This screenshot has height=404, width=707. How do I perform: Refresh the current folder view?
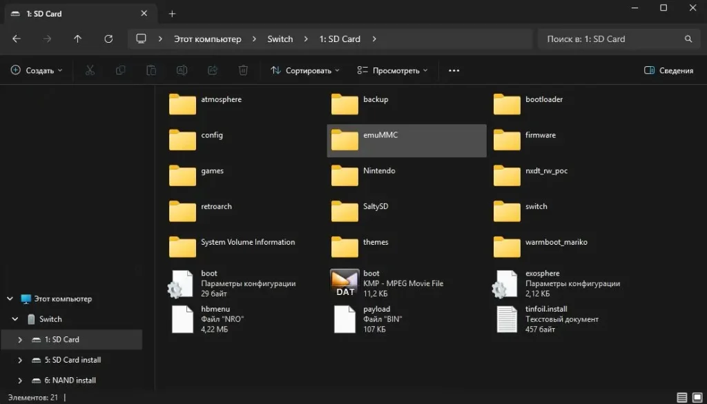point(108,39)
